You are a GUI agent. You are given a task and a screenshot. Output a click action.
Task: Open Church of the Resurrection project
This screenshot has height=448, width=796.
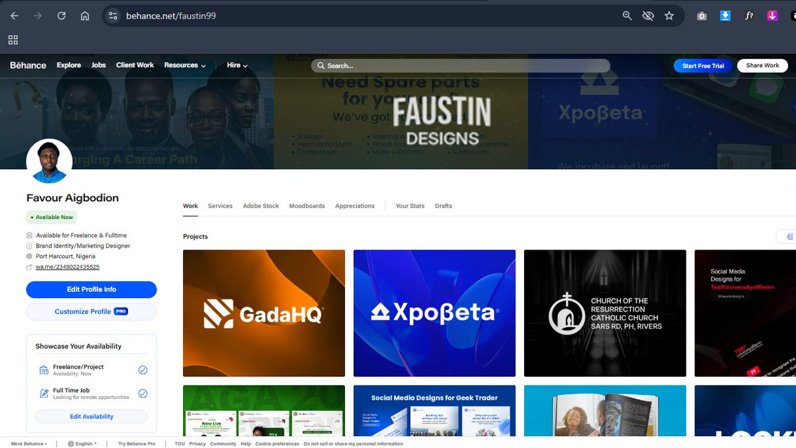[x=605, y=313]
